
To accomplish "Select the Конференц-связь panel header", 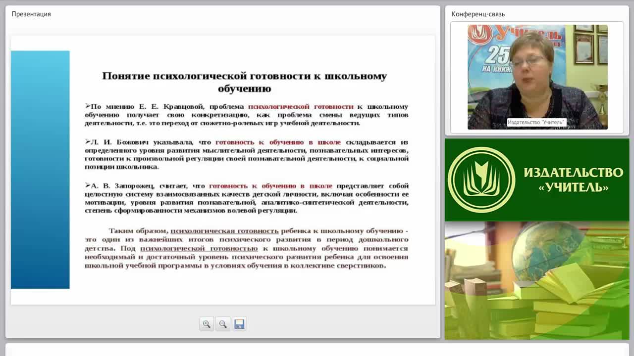I will click(x=478, y=14).
